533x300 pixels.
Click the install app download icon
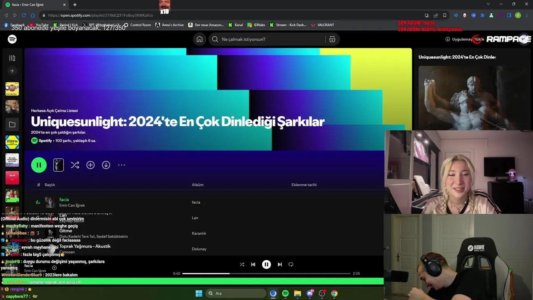448,39
